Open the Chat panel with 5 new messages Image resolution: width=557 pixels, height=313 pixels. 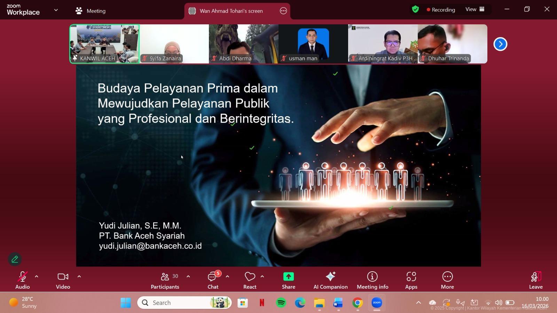click(x=213, y=280)
